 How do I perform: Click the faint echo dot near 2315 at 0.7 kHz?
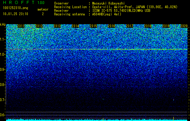pos(103,99)
